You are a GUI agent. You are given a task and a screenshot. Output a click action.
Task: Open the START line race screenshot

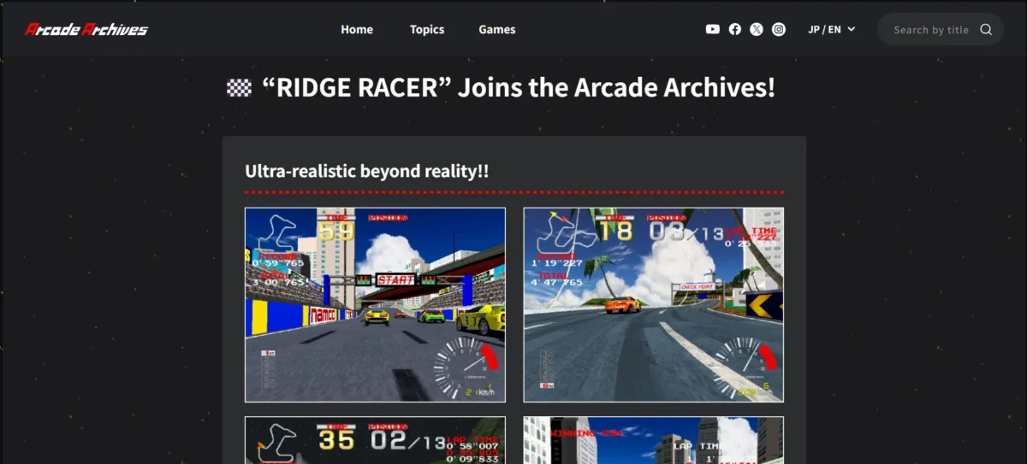(x=375, y=304)
